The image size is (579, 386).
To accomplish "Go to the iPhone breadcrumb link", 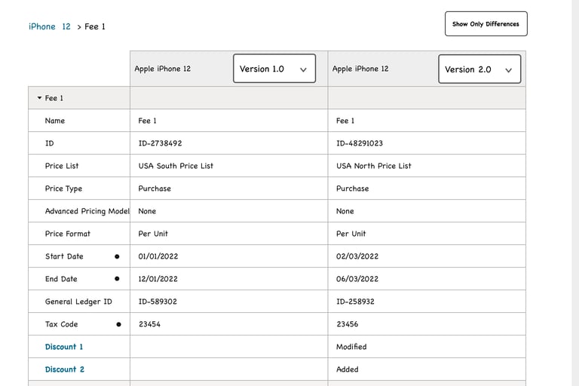I will pyautogui.click(x=42, y=26).
